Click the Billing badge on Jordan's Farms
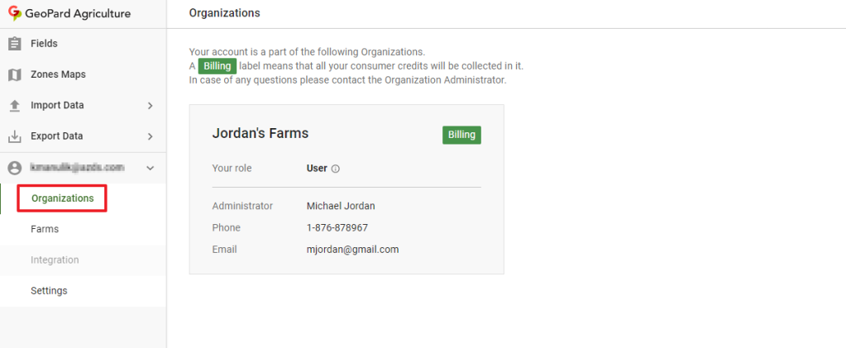The image size is (846, 348). tap(461, 135)
